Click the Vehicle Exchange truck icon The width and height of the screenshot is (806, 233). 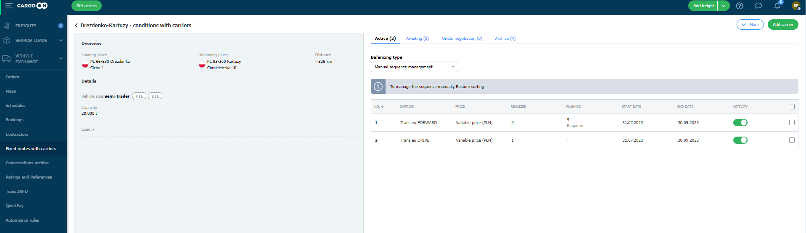7,59
